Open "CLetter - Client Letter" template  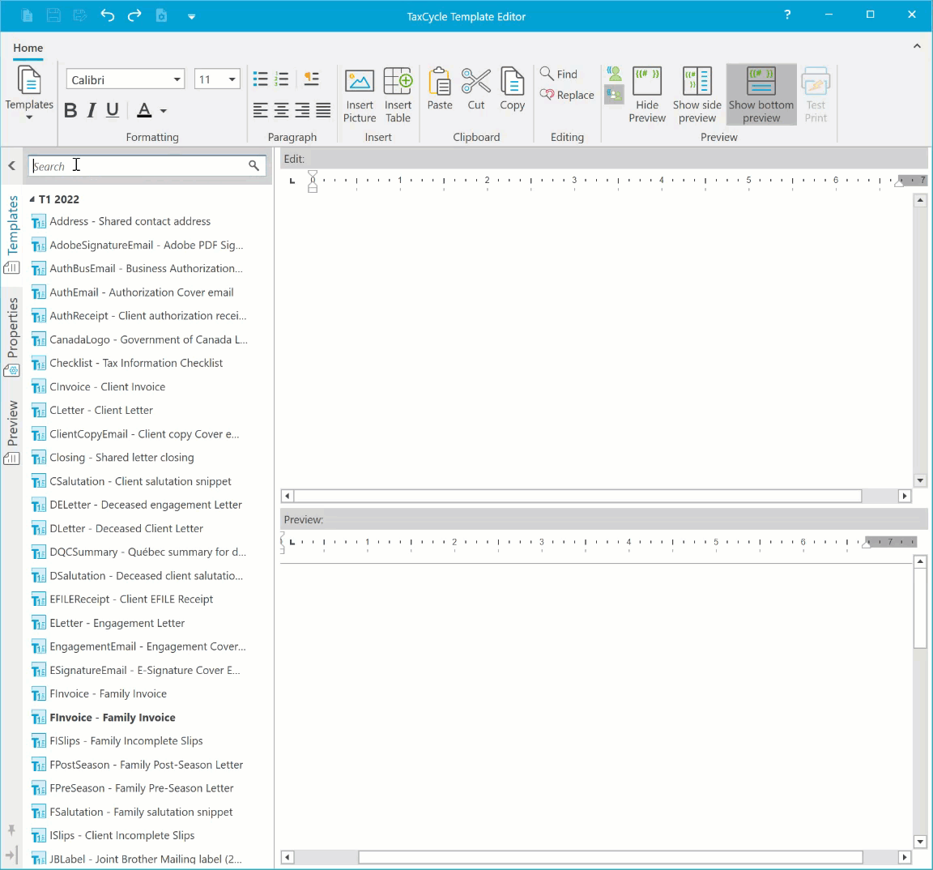(101, 410)
